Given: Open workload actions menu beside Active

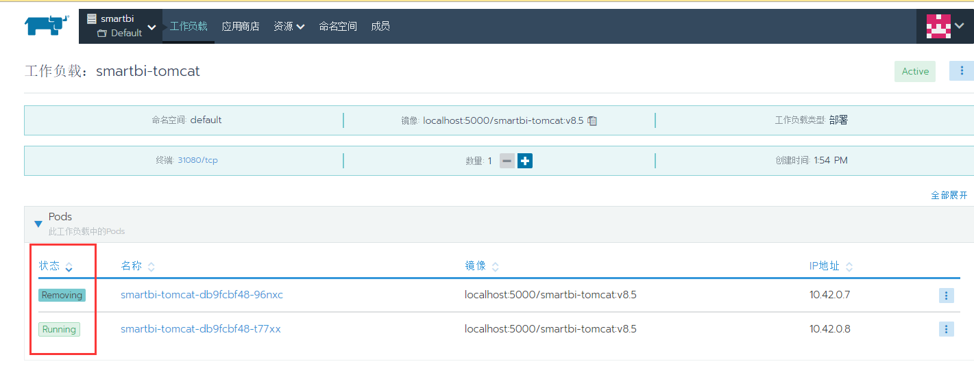Looking at the screenshot, I should pos(962,70).
